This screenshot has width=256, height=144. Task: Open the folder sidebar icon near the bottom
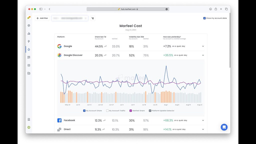[x=29, y=73]
